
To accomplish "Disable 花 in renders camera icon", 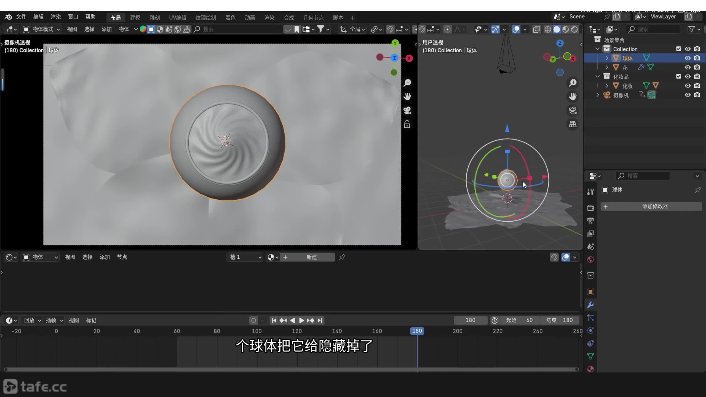I will tap(697, 67).
